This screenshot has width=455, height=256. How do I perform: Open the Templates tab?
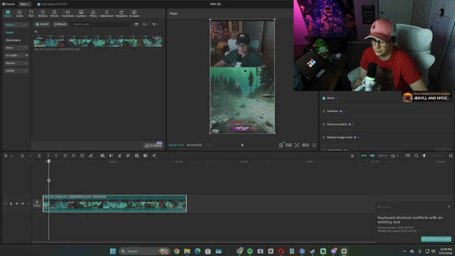pos(121,14)
